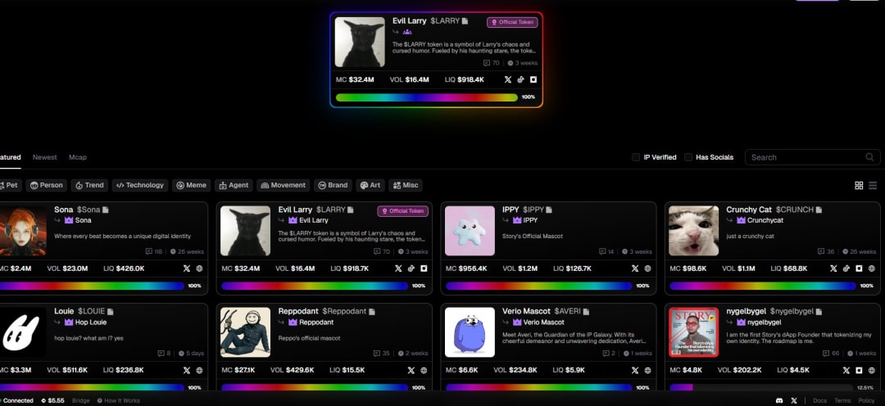Open Louie card's X icon
Viewport: 885px width, 406px height.
tap(187, 371)
